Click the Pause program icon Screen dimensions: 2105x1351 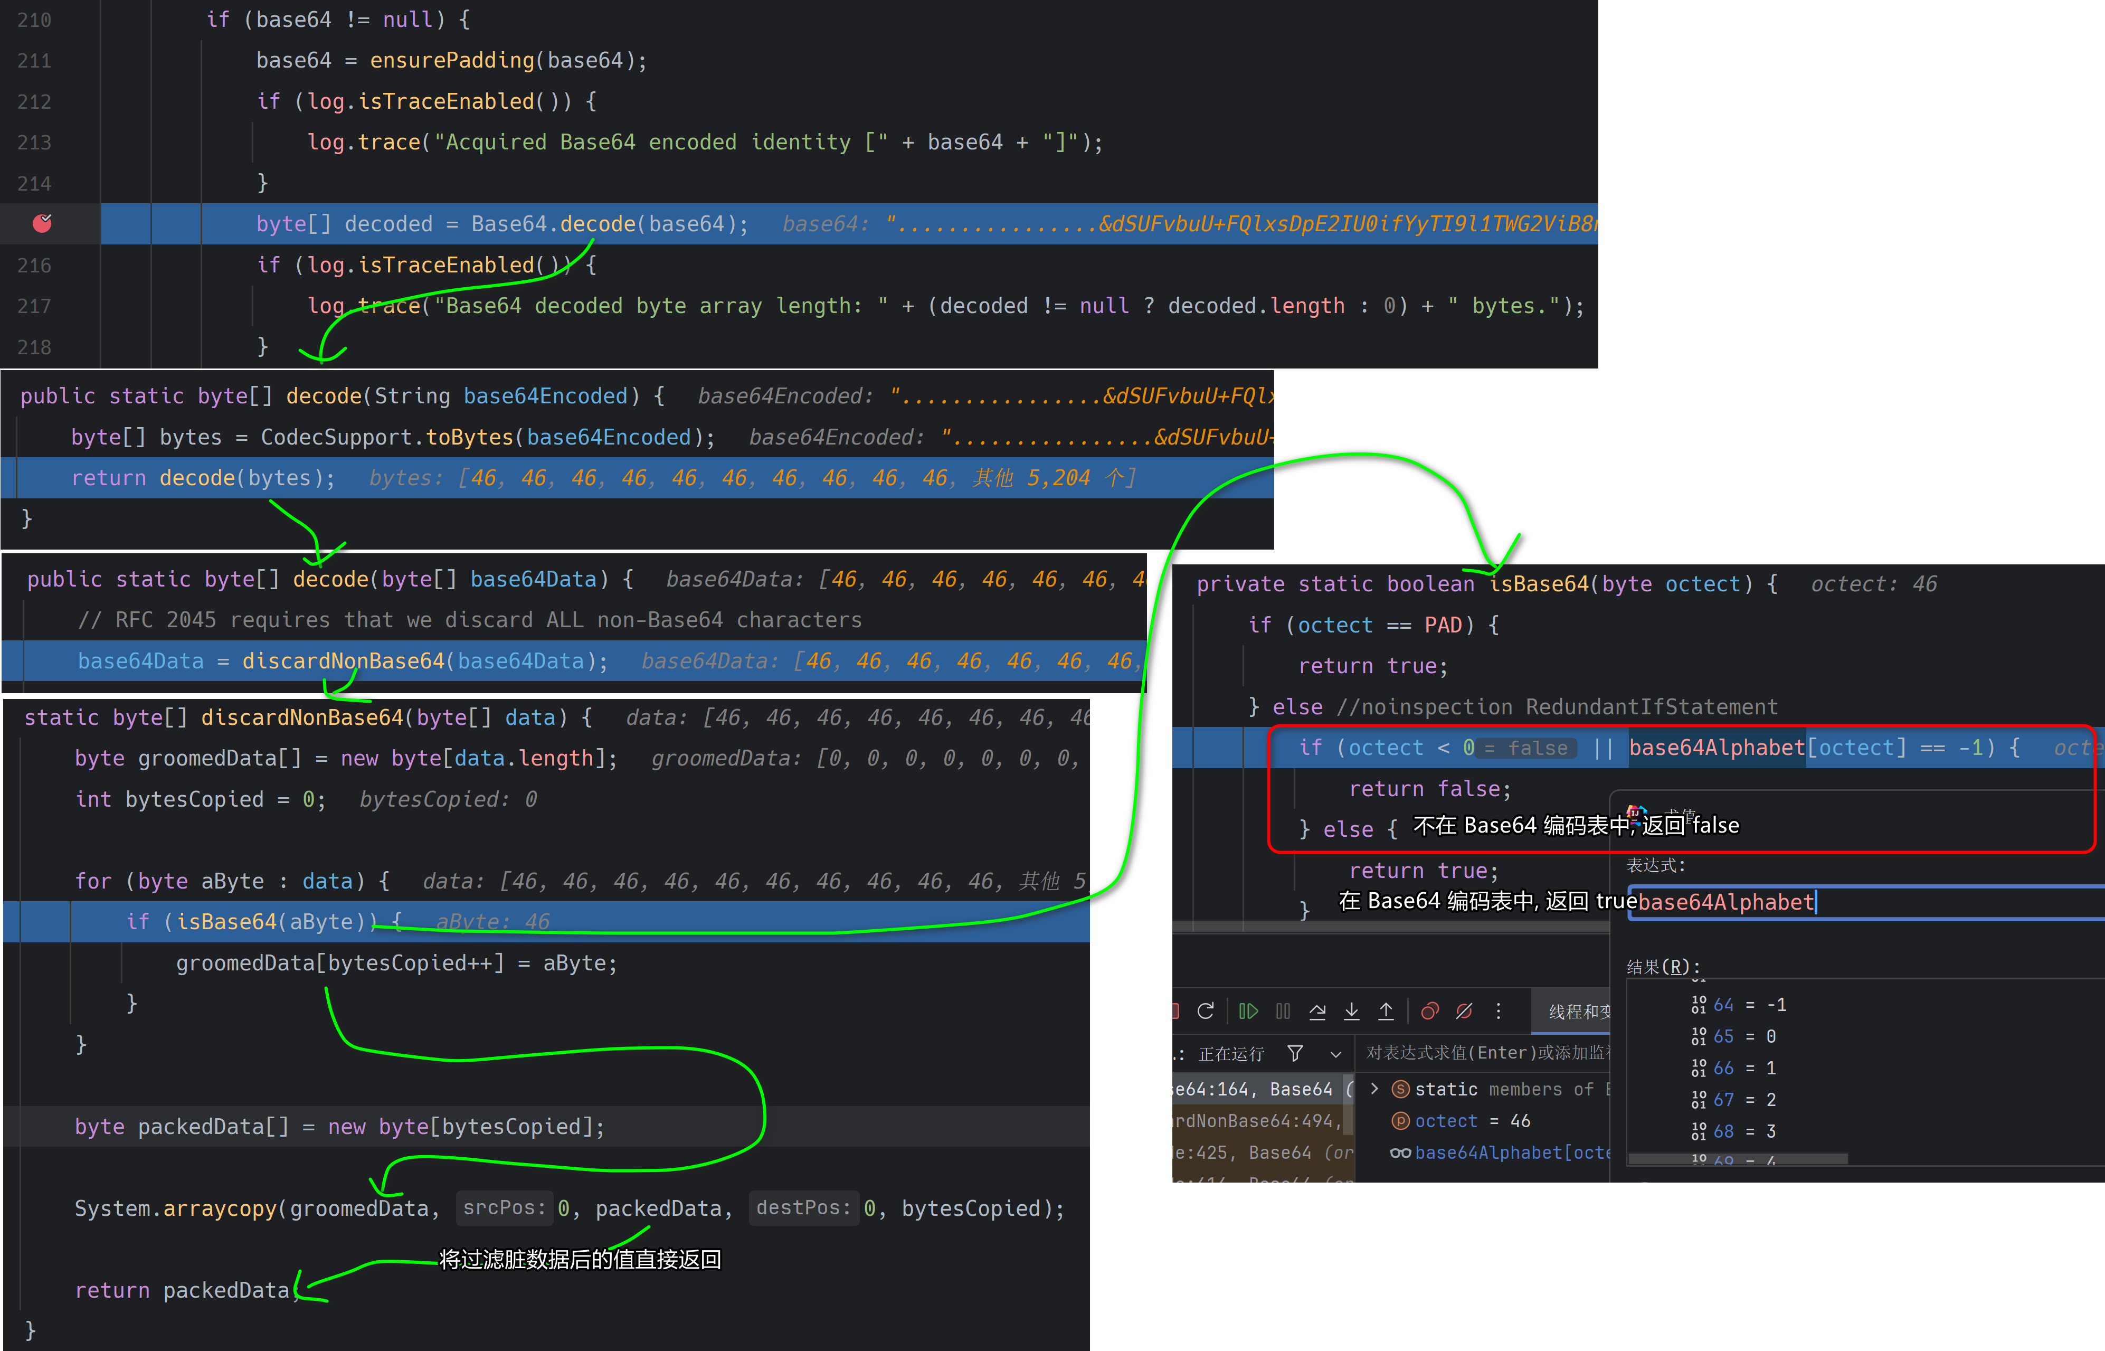(1283, 1012)
